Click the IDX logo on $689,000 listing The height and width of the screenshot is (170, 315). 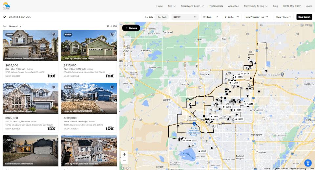110,128
